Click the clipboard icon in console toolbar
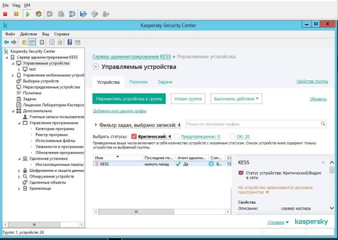Screen dimensions: 338x240 click(x=42, y=42)
